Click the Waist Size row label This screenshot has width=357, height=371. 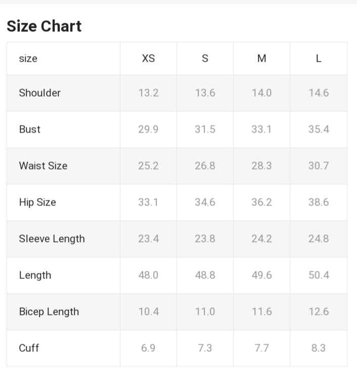[x=43, y=166]
